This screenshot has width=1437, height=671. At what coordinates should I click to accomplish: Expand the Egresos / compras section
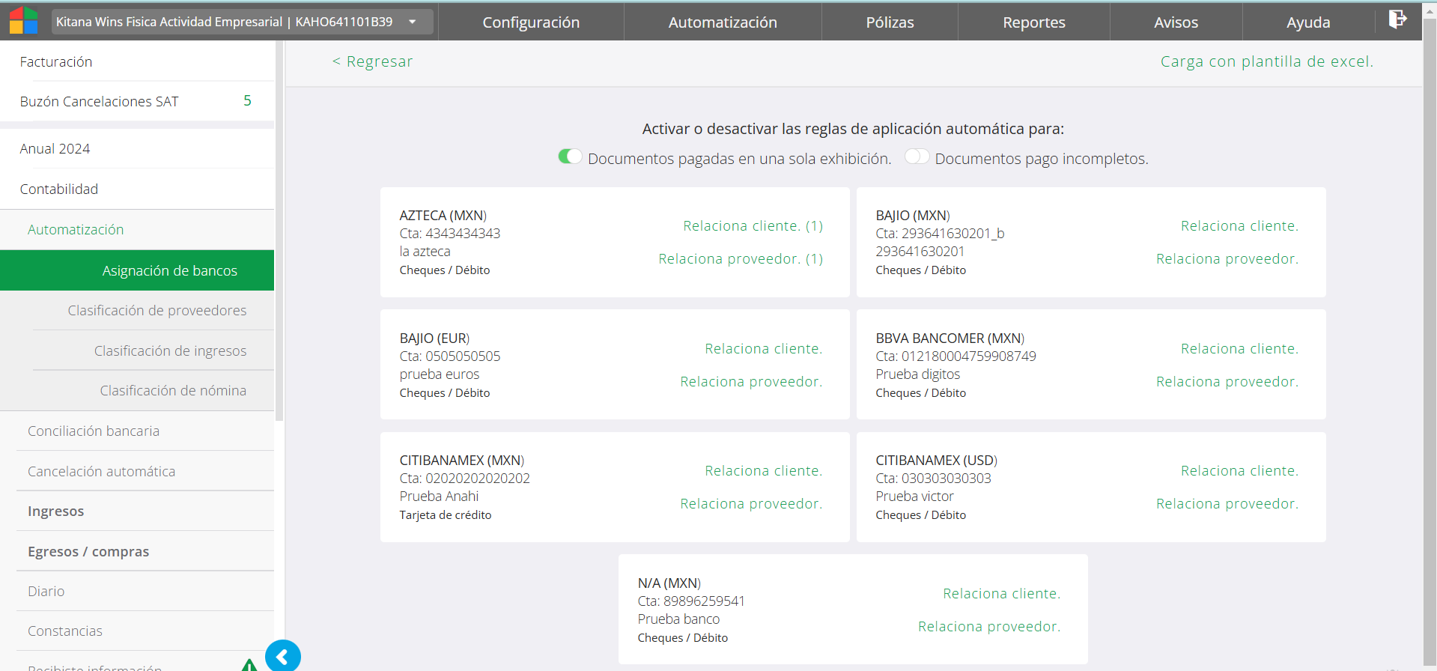click(x=88, y=552)
